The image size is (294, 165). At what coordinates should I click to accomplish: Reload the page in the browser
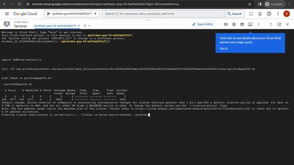[19, 4]
